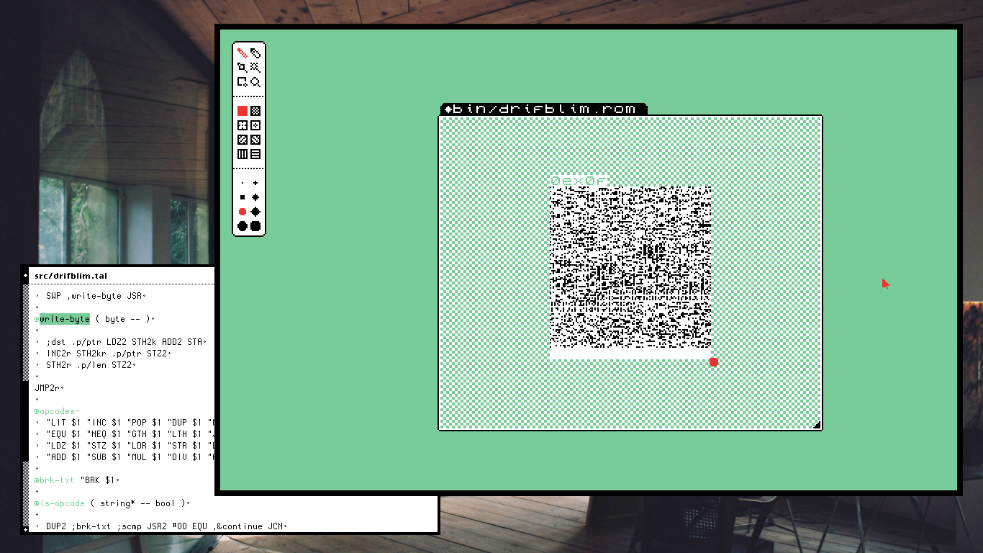
Task: Select the magic wand tool
Action: 255,68
